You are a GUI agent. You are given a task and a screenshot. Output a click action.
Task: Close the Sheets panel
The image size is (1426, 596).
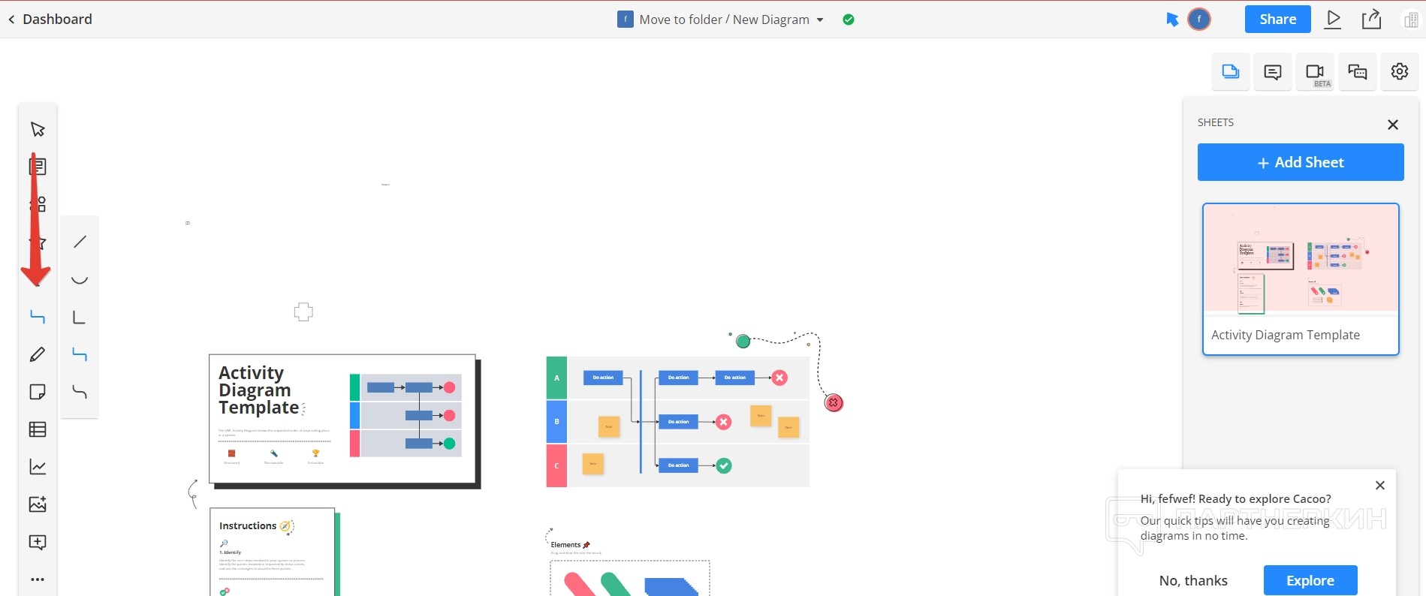(1393, 125)
